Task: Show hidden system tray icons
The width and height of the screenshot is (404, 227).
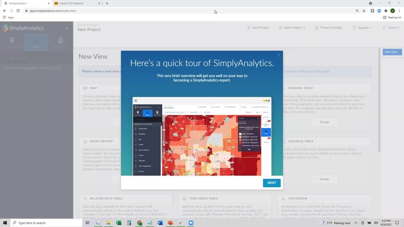Action: [x=356, y=223]
